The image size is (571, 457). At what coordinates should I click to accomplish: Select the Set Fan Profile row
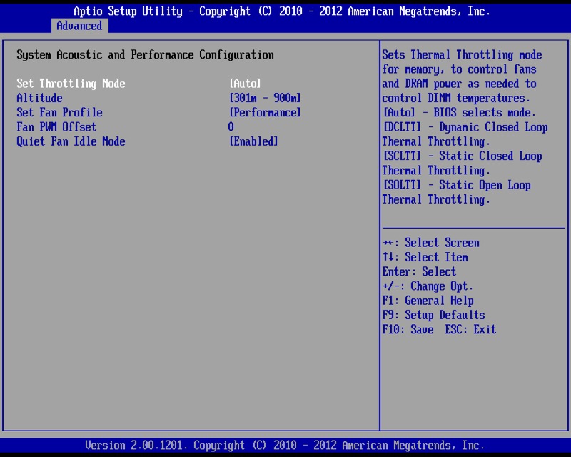pyautogui.click(x=59, y=112)
